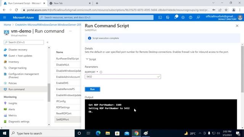The height and width of the screenshot is (137, 244).
Task: Open Directories and subscriptions filter icon
Action: [x=168, y=18]
